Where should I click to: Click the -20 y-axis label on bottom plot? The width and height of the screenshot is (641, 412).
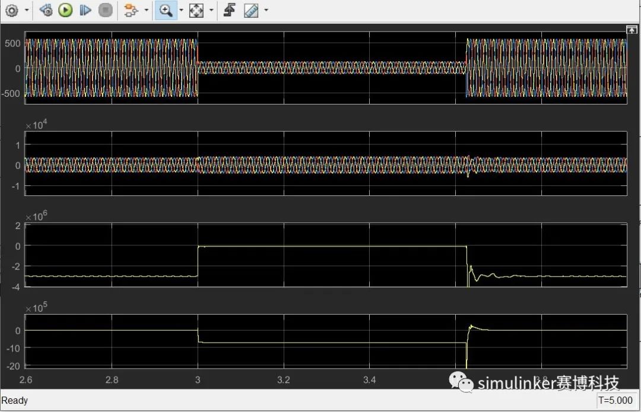[14, 366]
